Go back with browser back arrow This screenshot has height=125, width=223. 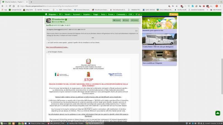pyautogui.click(x=3, y=6)
